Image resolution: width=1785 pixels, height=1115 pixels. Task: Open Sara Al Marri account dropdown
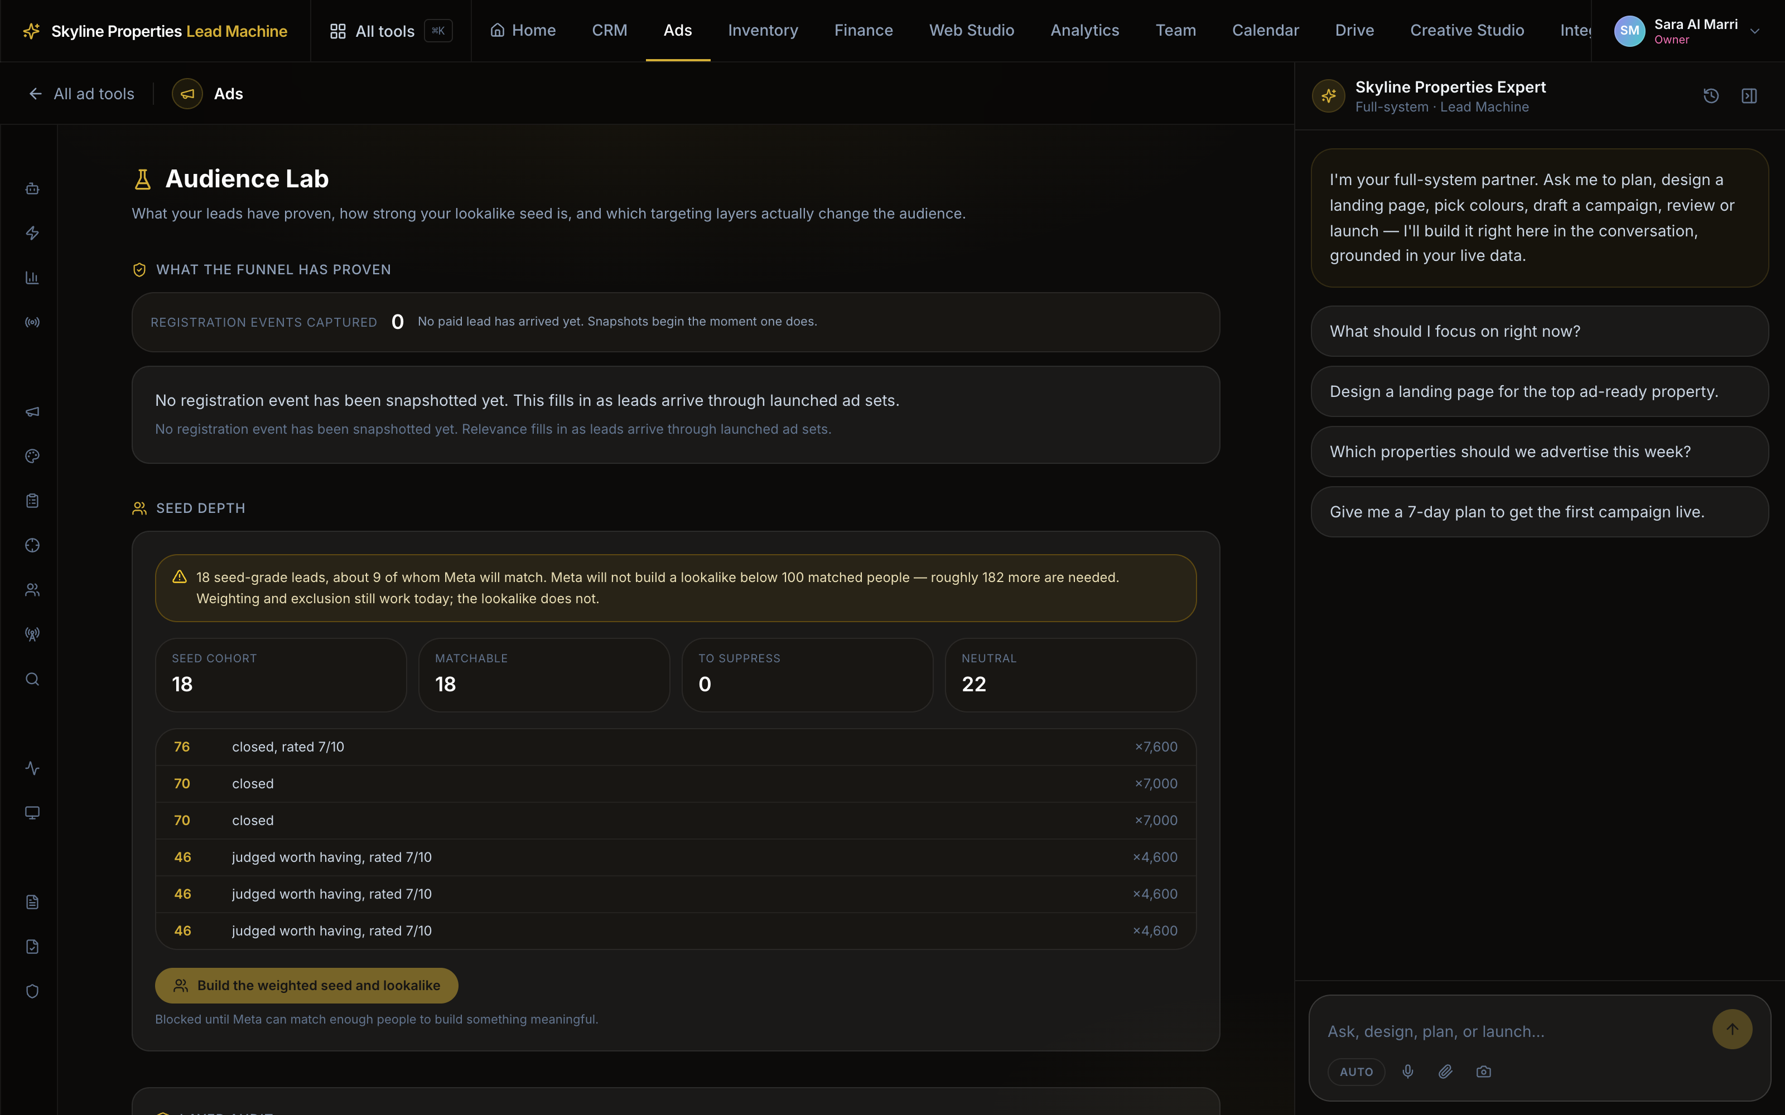pos(1687,31)
